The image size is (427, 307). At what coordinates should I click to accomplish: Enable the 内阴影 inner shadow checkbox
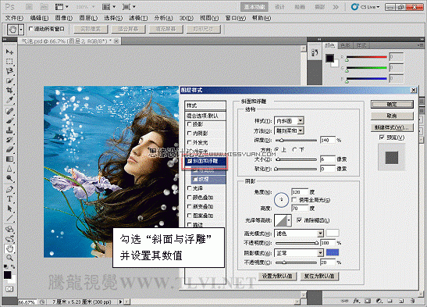coord(190,134)
